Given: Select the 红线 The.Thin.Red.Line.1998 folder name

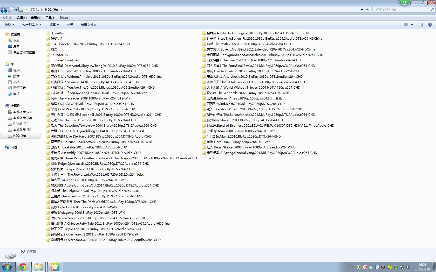Looking at the screenshot, I should (x=93, y=120).
